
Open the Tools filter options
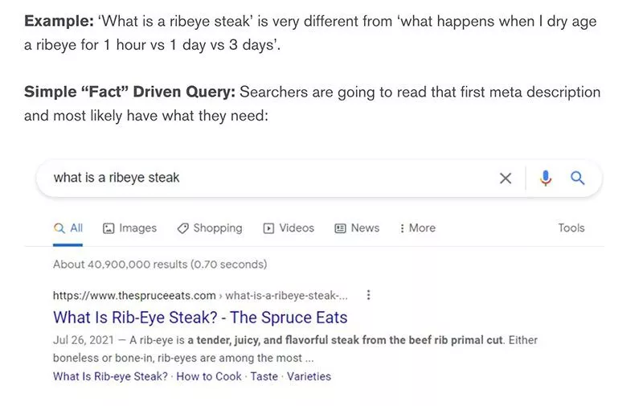pos(571,228)
